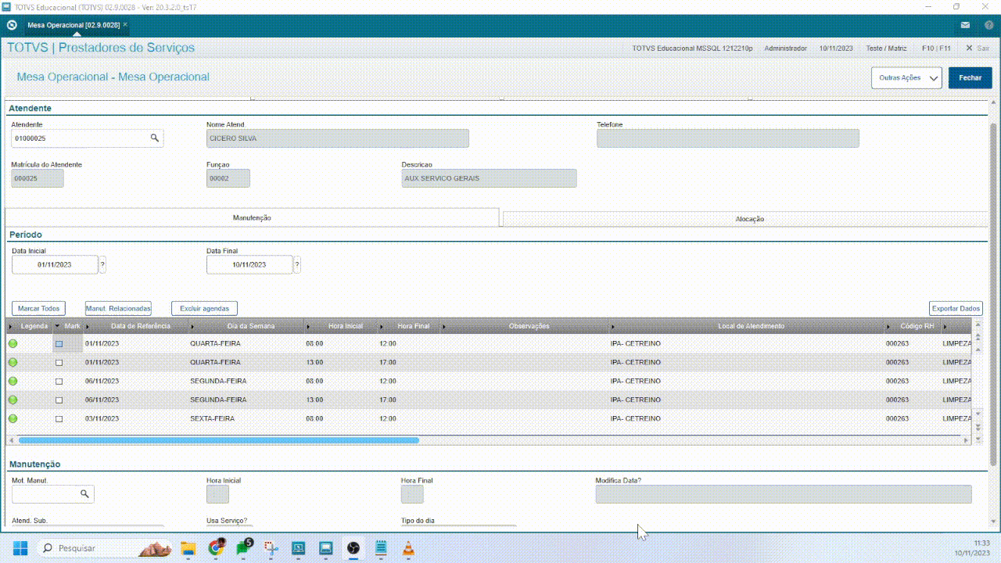The width and height of the screenshot is (1001, 563).
Task: Mark checkbox for 03/11/2023 SEXTA-FEIRA row
Action: click(x=59, y=419)
